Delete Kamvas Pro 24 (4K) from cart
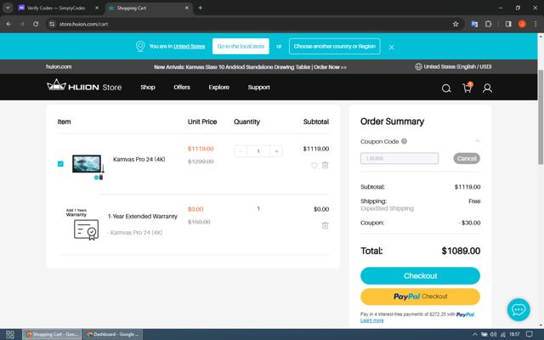The height and width of the screenshot is (340, 544). pyautogui.click(x=325, y=165)
